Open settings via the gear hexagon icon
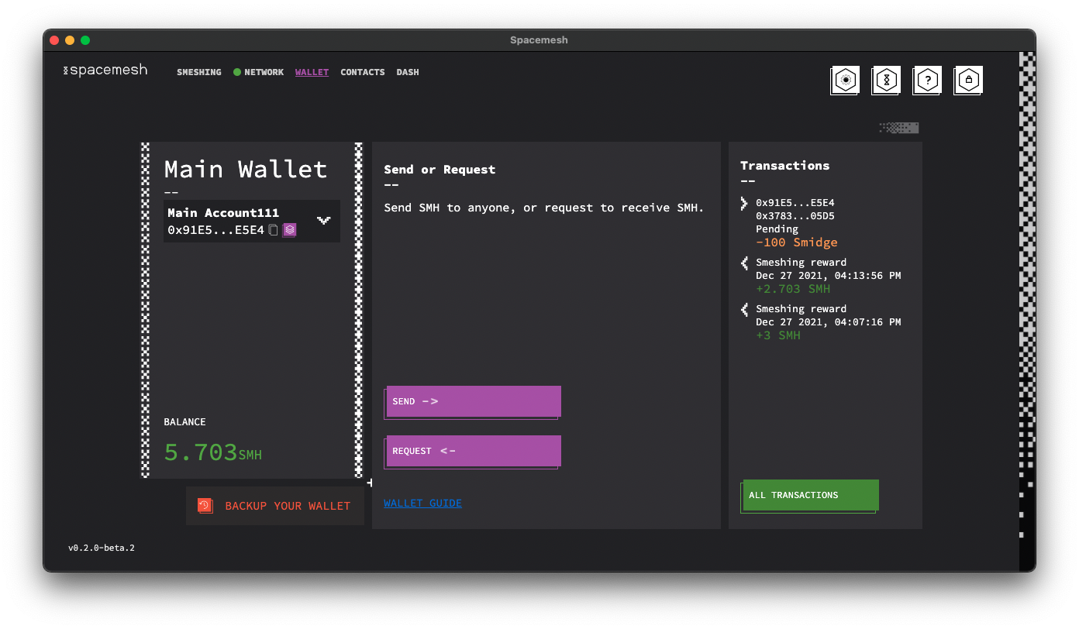Viewport: 1079px width, 629px height. 846,79
